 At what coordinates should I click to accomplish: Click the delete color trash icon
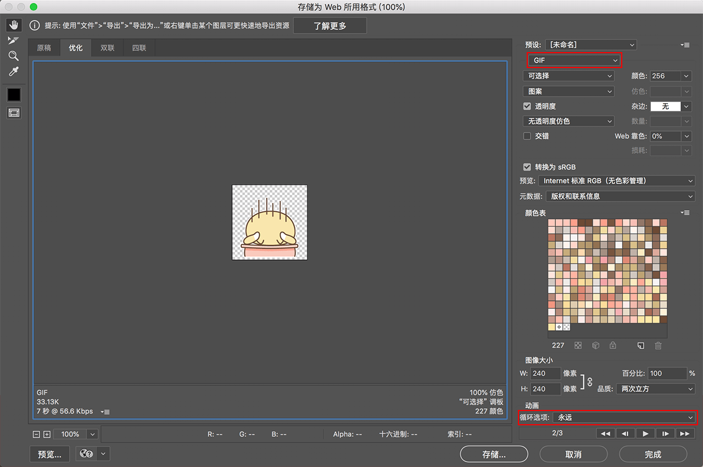point(658,346)
